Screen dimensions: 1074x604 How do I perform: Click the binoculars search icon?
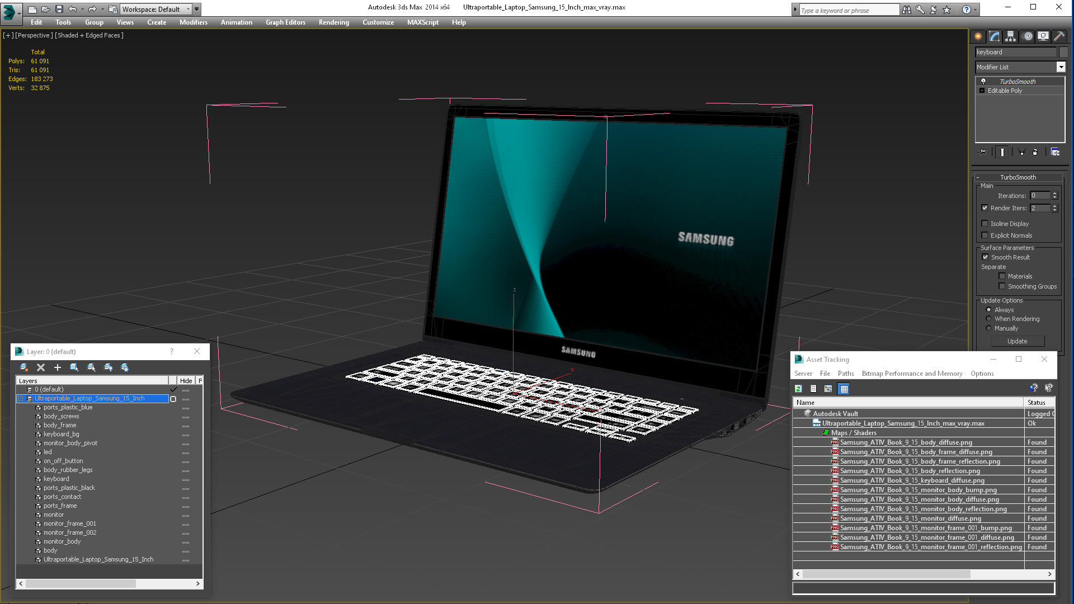pyautogui.click(x=906, y=10)
